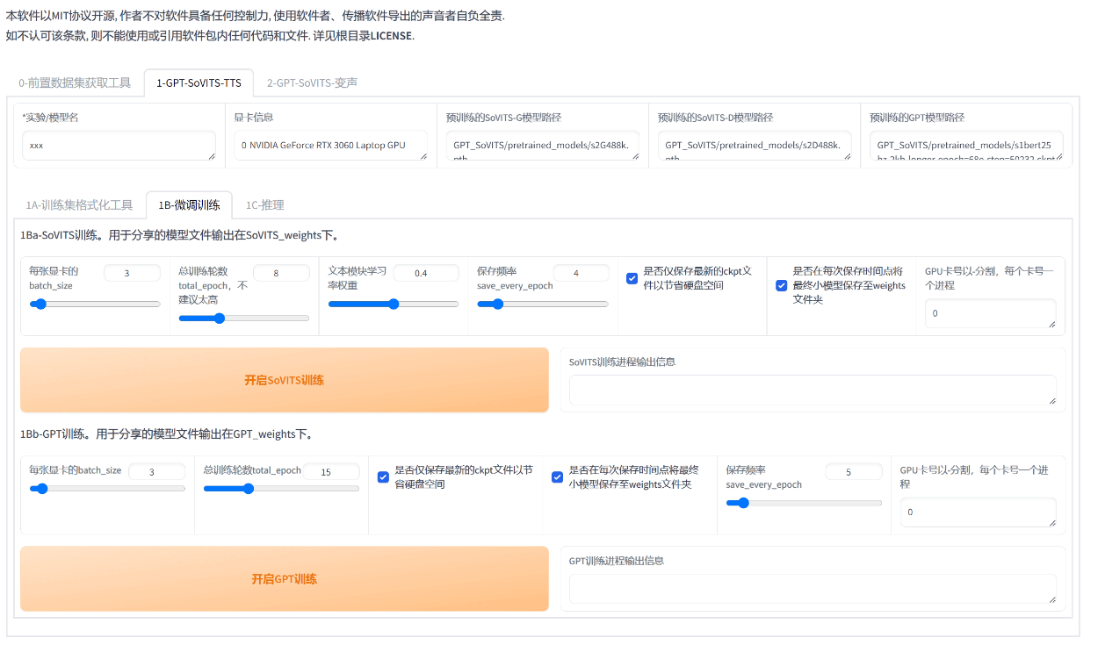Image resolution: width=1098 pixels, height=652 pixels.
Task: Click the GPT save_every_epoch slider
Action: click(804, 503)
